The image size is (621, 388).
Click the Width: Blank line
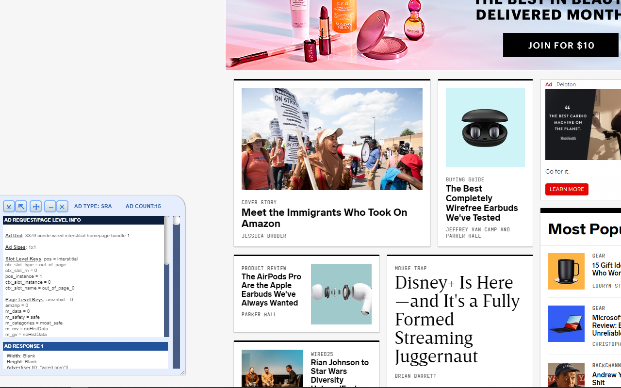pos(21,356)
